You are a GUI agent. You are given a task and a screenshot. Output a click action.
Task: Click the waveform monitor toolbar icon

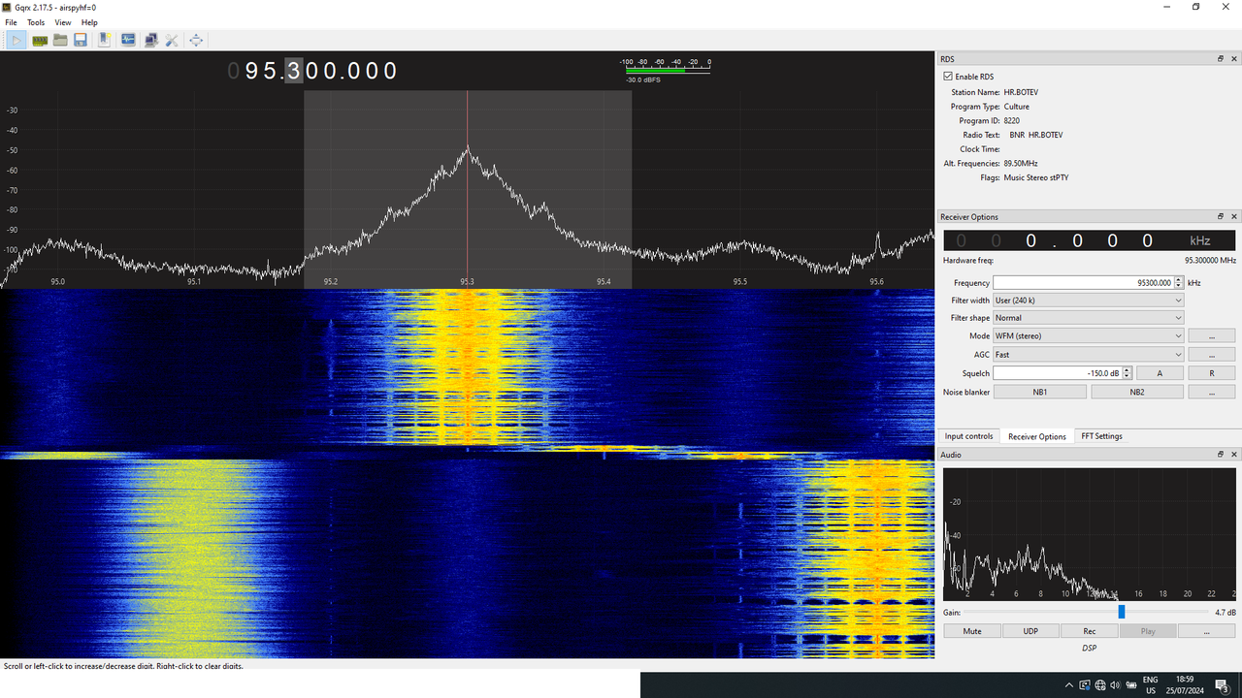[128, 40]
